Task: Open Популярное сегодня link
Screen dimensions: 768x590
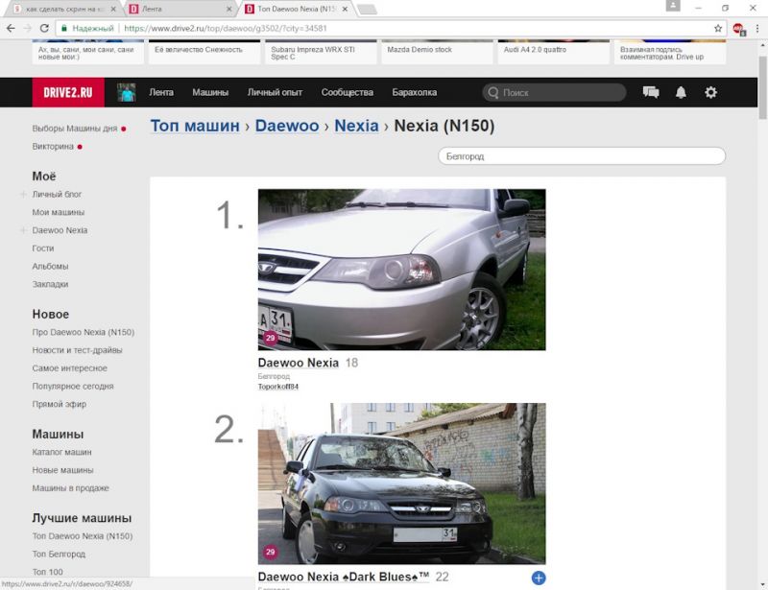Action: pyautogui.click(x=73, y=387)
